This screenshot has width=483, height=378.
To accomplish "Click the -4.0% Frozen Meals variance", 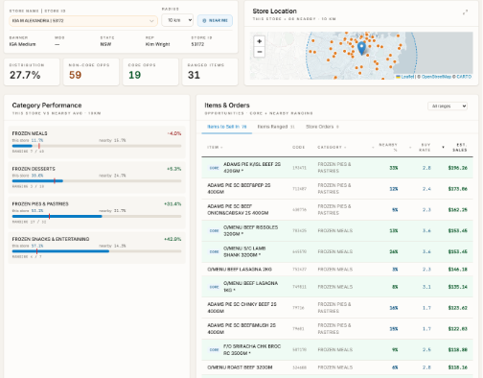I will 174,133.
